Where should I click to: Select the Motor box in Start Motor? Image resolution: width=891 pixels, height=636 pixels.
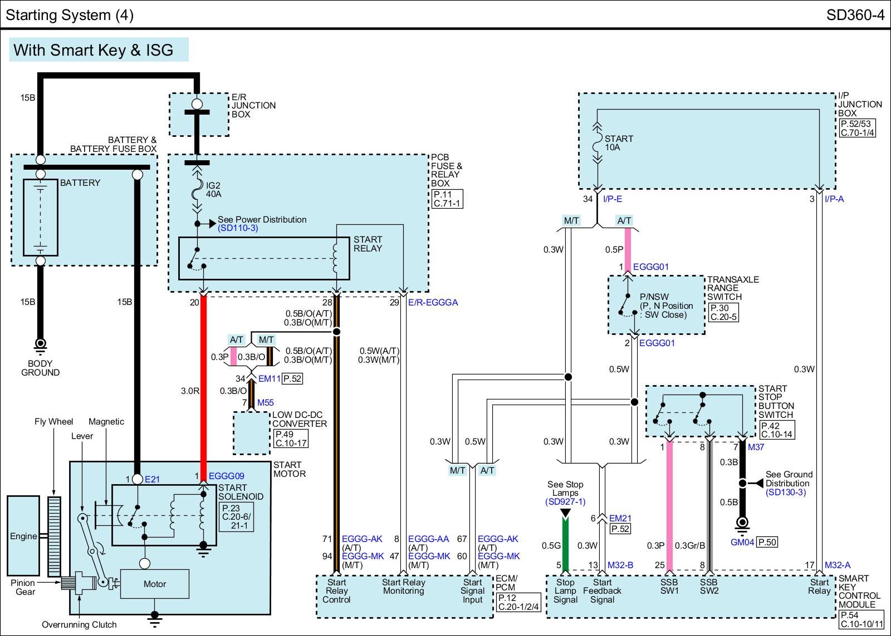tap(155, 584)
